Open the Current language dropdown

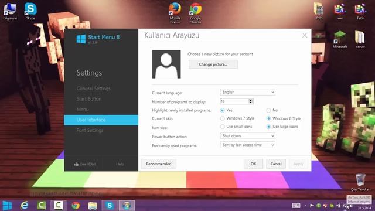[x=247, y=92]
